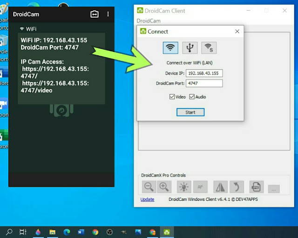Toggle the LED flash light control
Image resolution: width=298 pixels, height=238 pixels.
coord(184,187)
